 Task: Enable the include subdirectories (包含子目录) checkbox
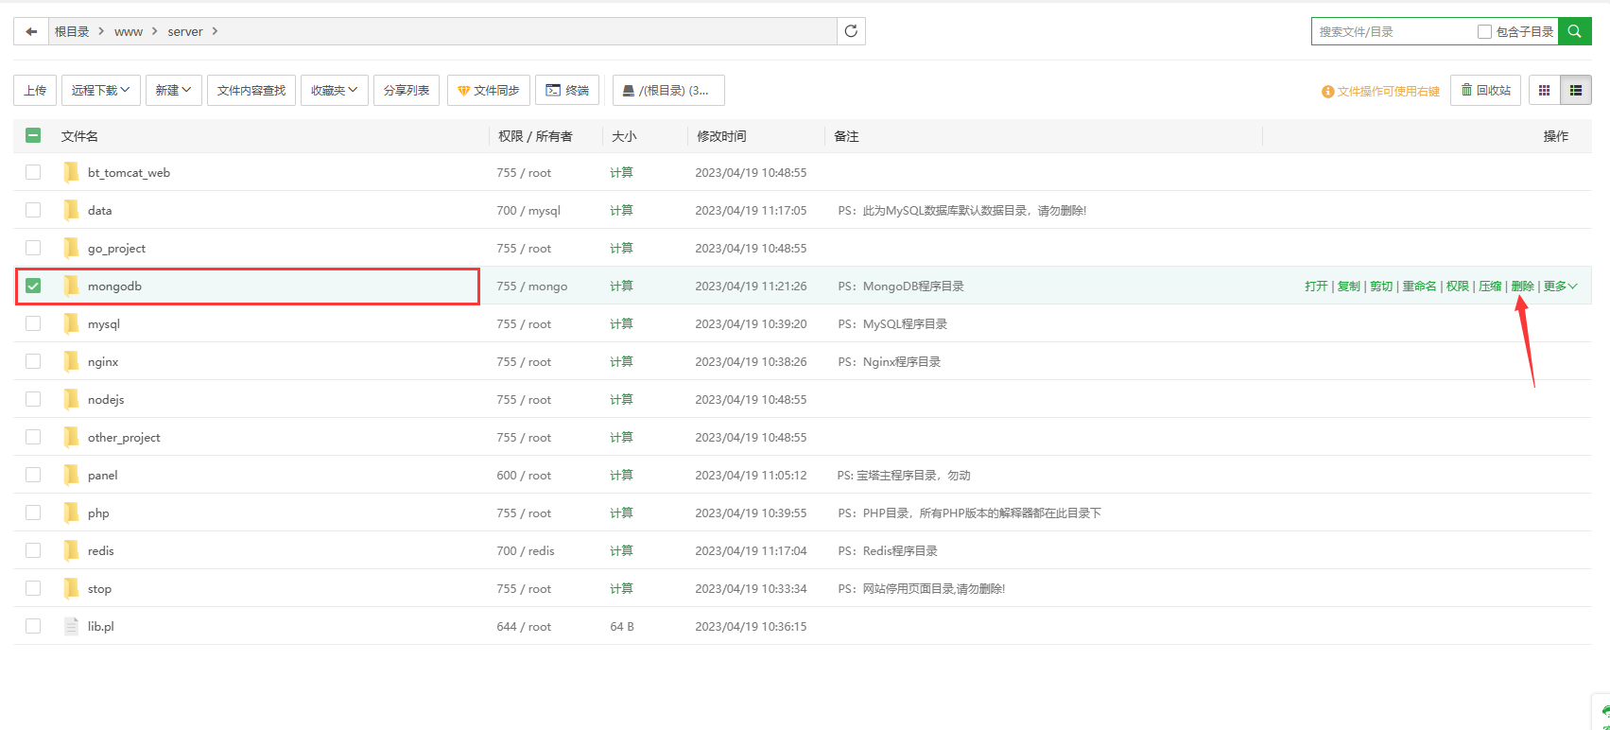point(1484,31)
